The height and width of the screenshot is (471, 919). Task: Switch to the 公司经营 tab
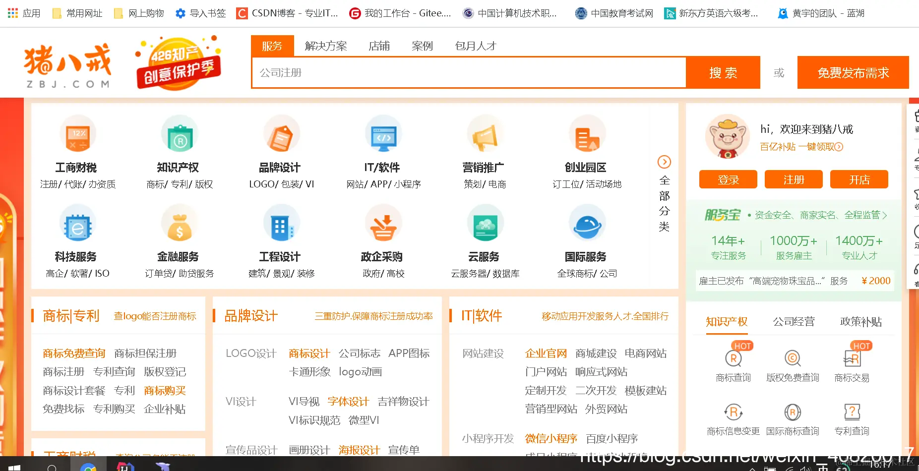coord(793,321)
